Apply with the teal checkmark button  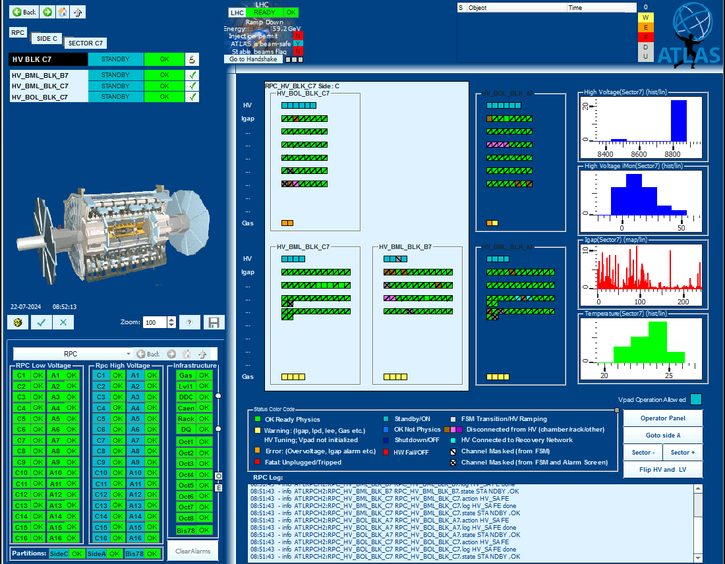tap(41, 322)
